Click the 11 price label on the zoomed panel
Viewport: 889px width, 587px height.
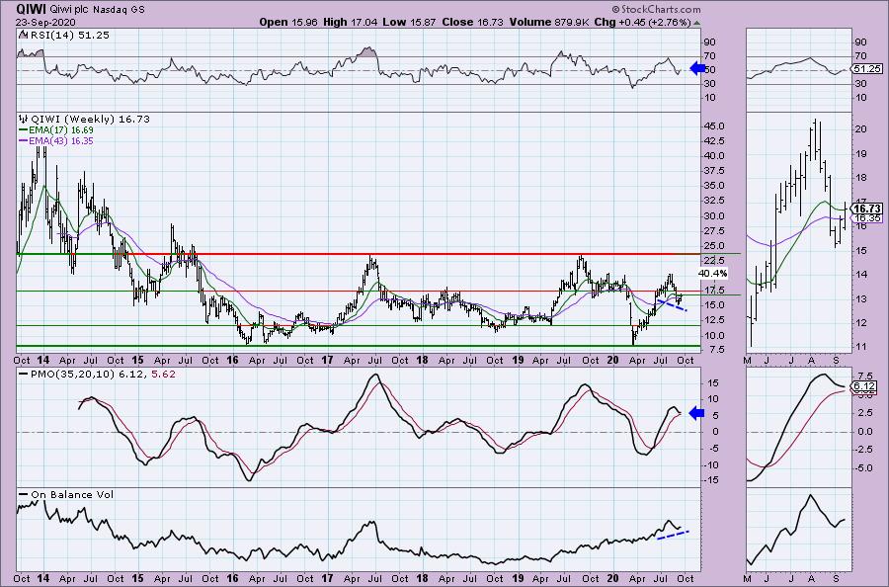click(x=861, y=347)
